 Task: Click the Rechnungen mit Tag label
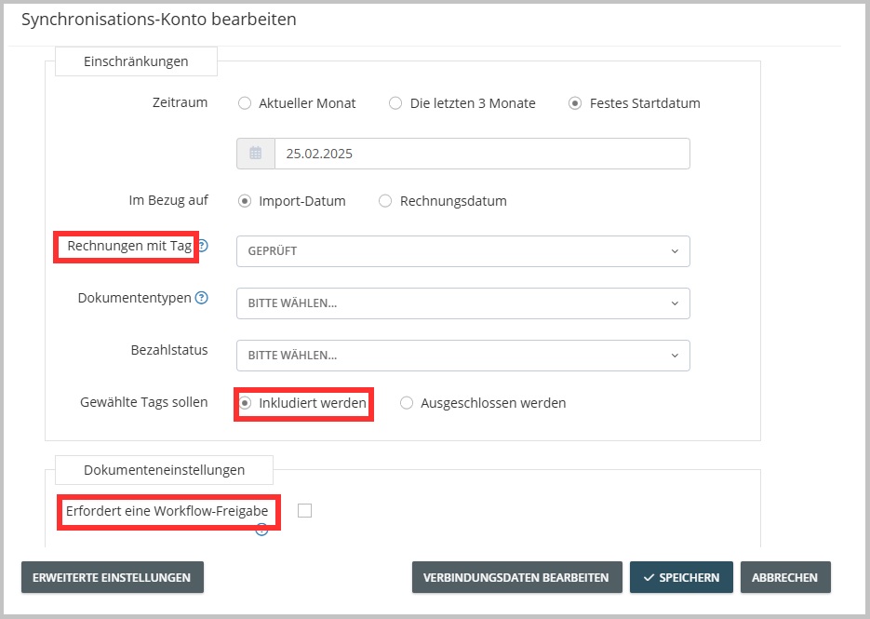coord(130,246)
